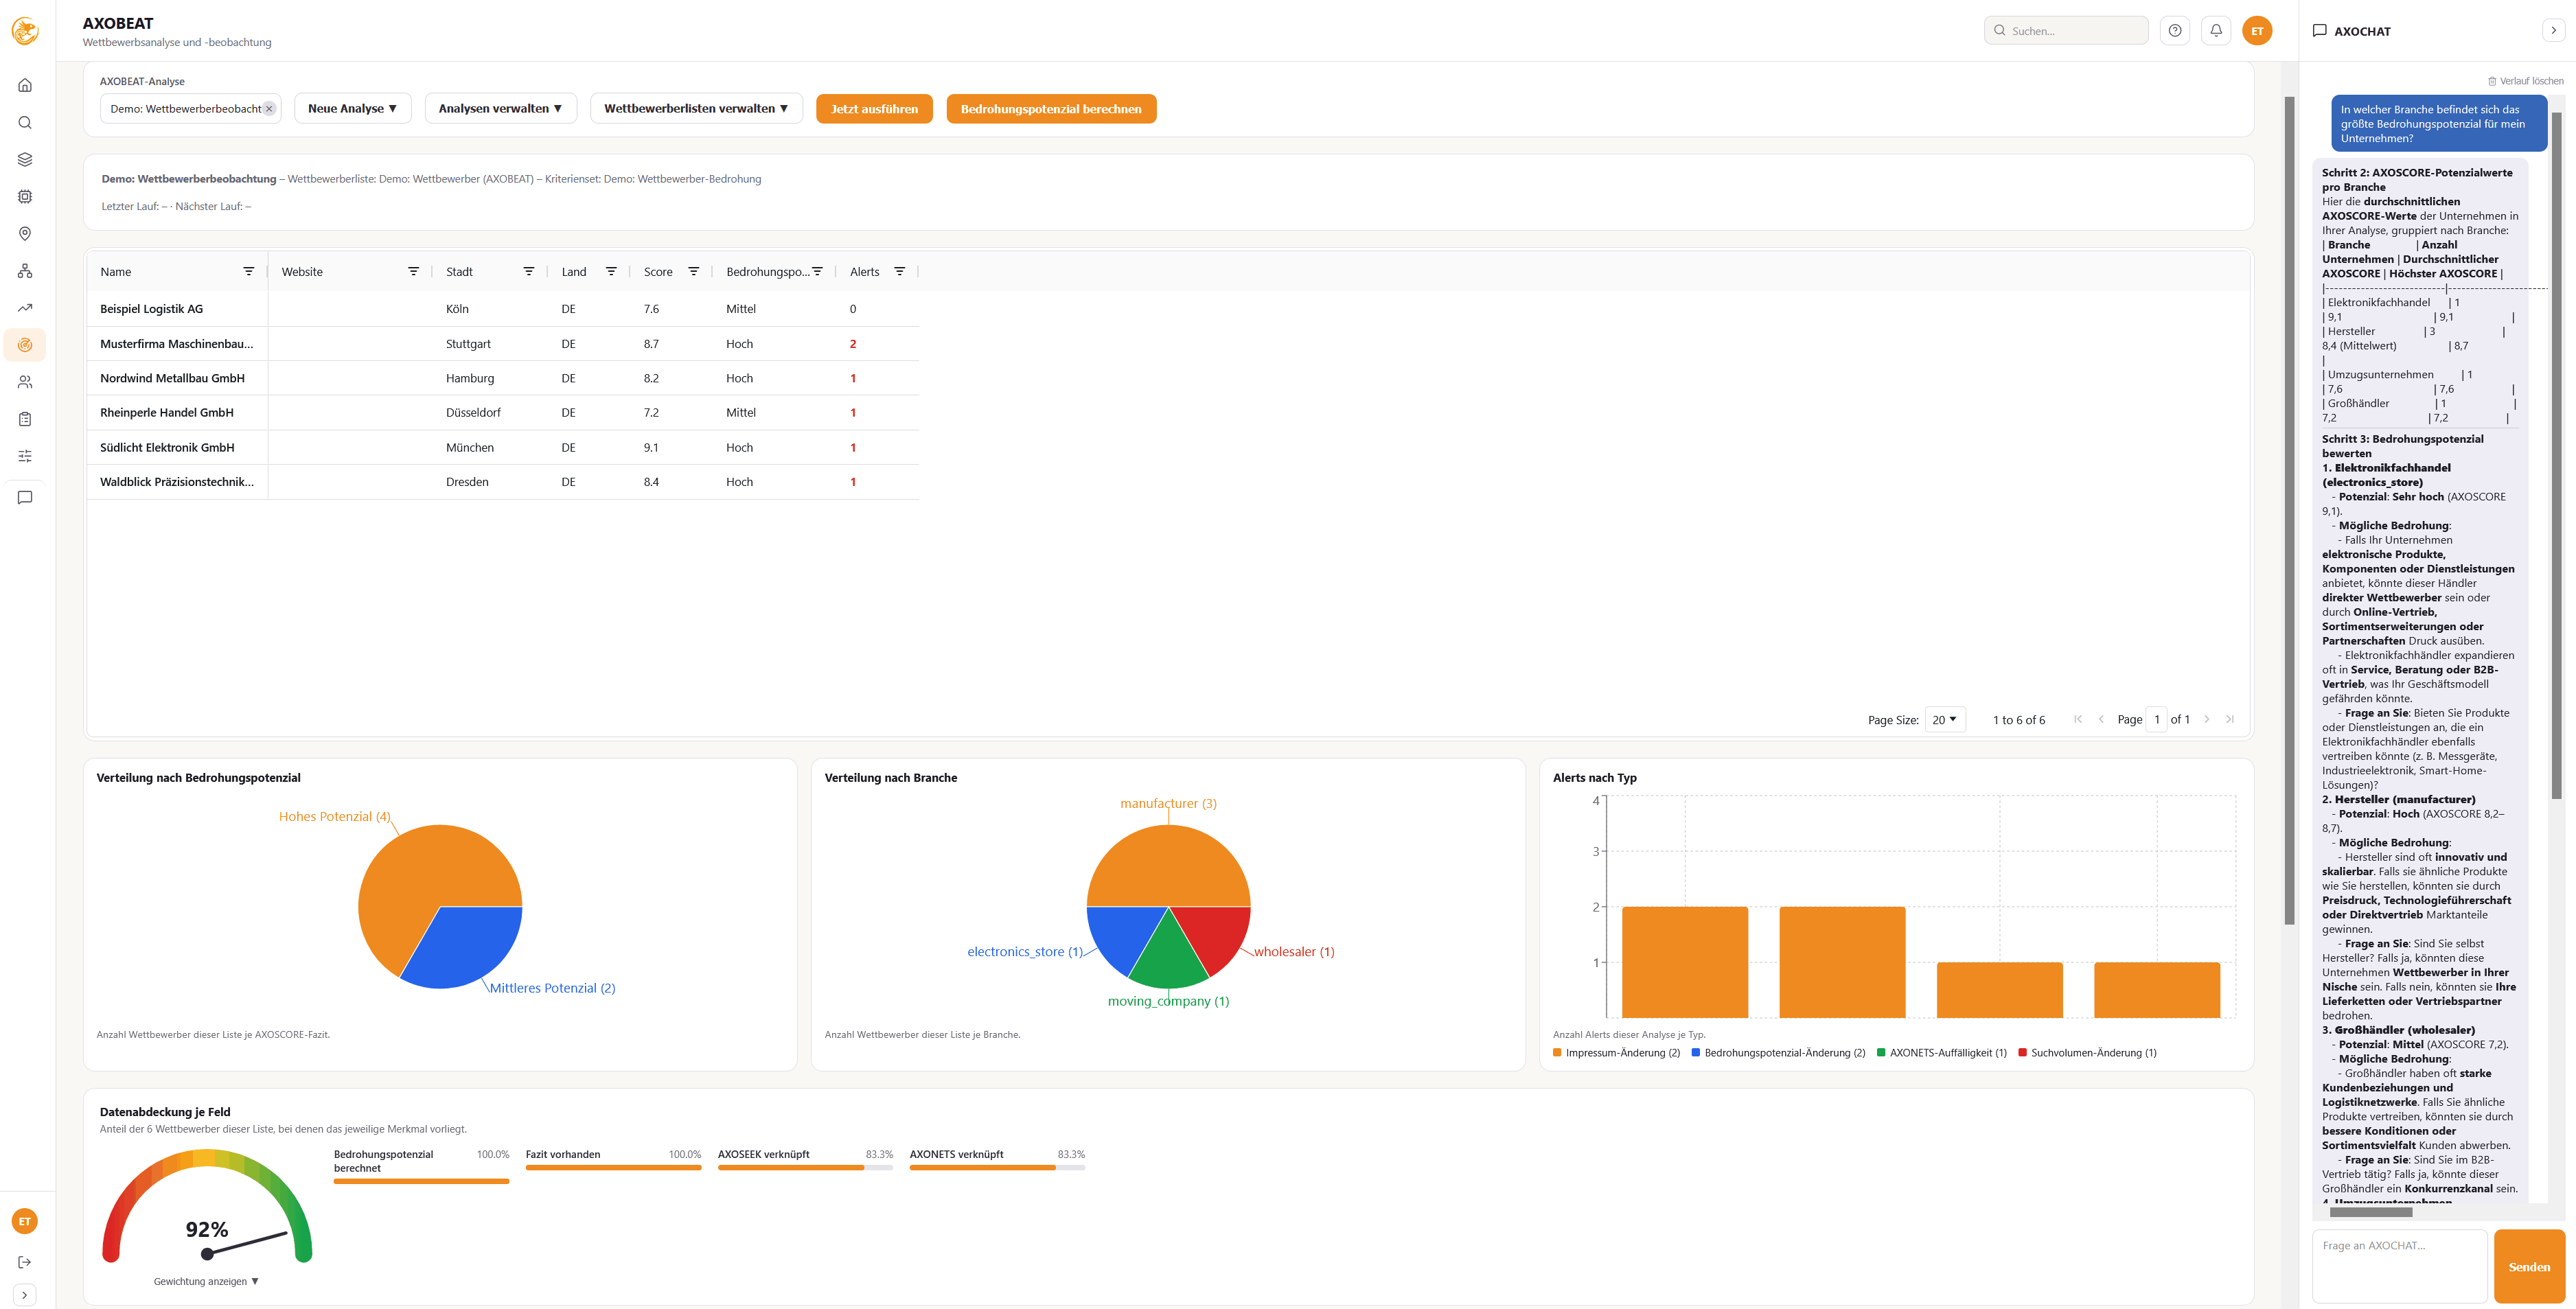The width and height of the screenshot is (2576, 1309).
Task: Open the help question mark icon
Action: 2175,31
